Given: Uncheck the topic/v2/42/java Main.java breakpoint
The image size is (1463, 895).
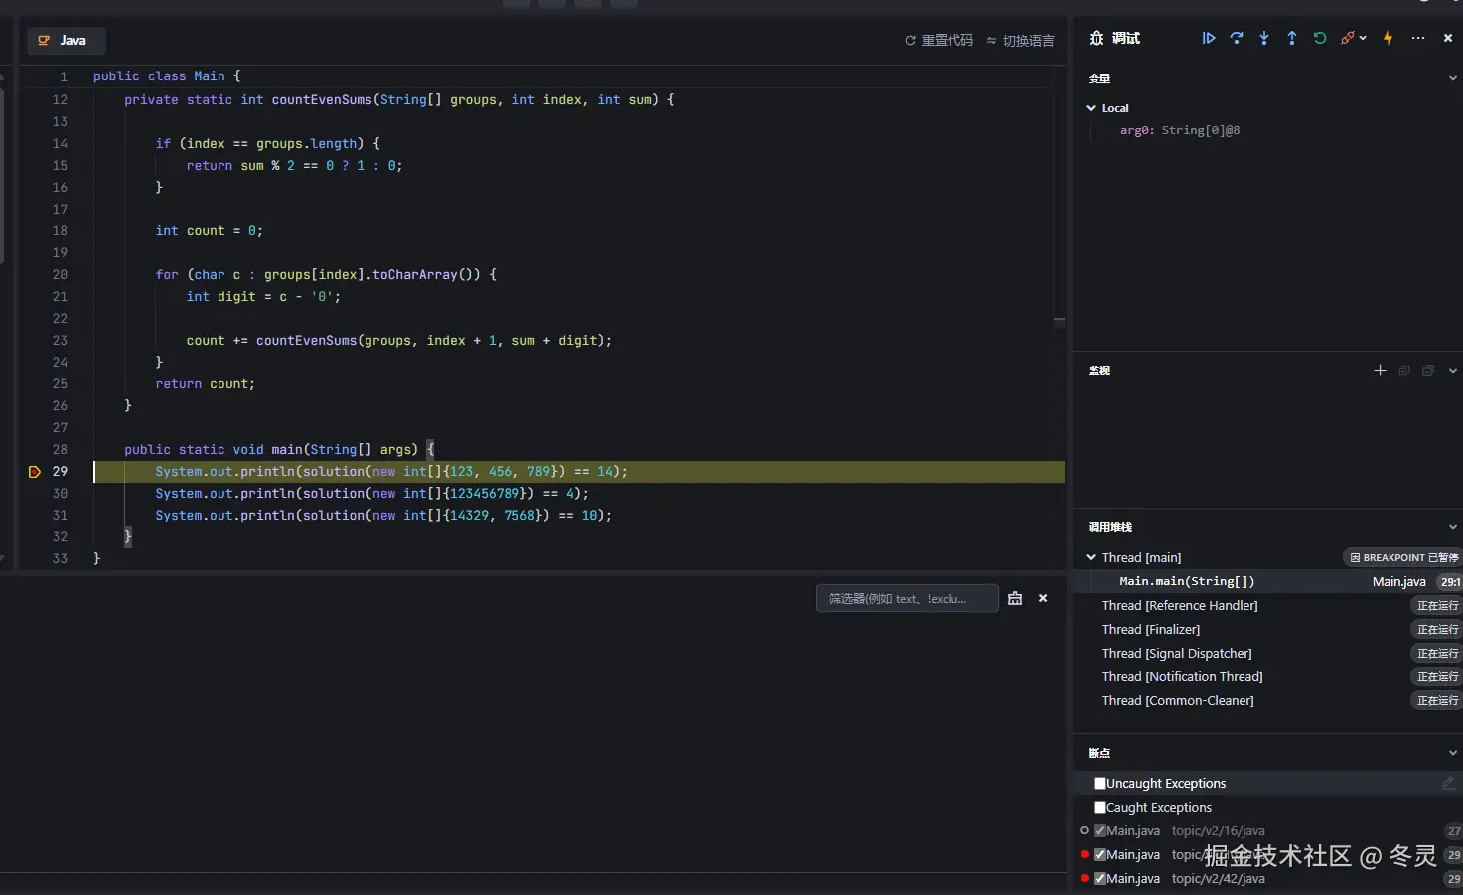Looking at the screenshot, I should pyautogui.click(x=1099, y=879).
